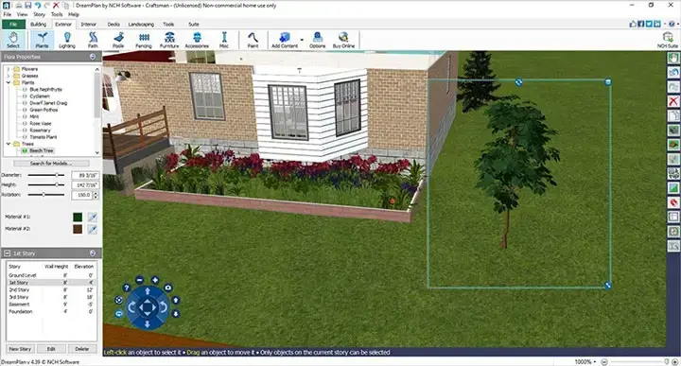
Task: Click the Edit story button
Action: [51, 349]
